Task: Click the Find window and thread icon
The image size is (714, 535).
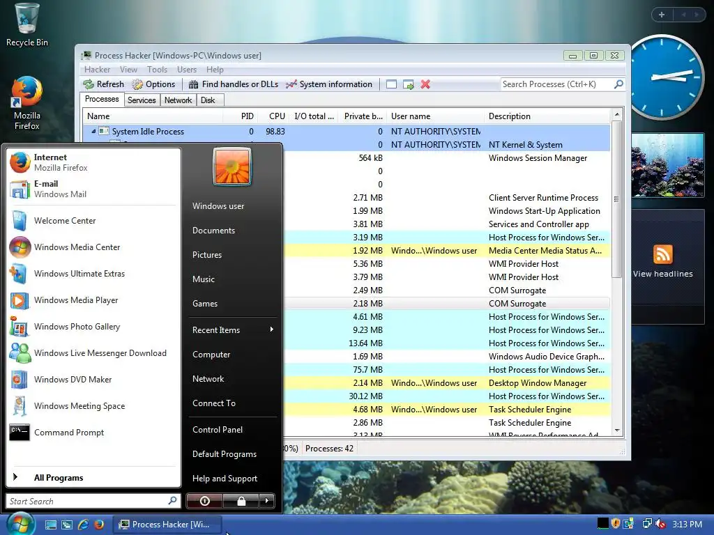Action: [409, 84]
